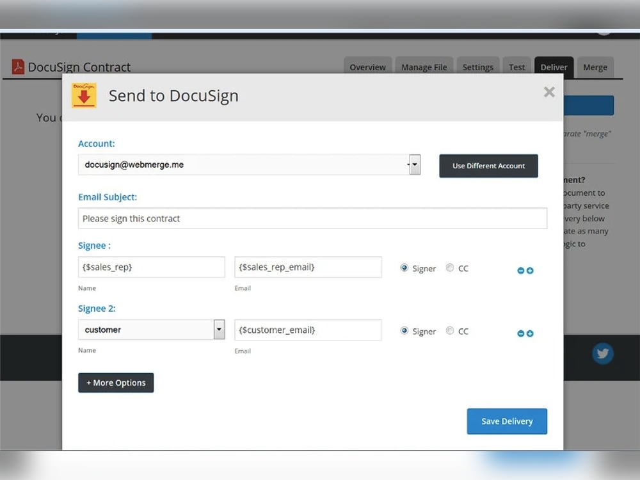Select Signer role for the sales rep signee
640x480 pixels.
[404, 268]
